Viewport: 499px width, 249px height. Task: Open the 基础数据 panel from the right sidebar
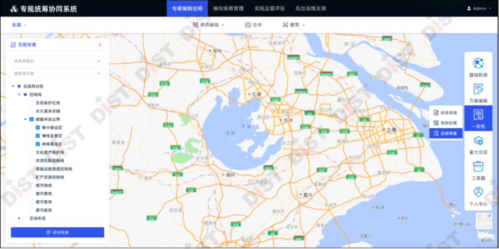pyautogui.click(x=478, y=68)
